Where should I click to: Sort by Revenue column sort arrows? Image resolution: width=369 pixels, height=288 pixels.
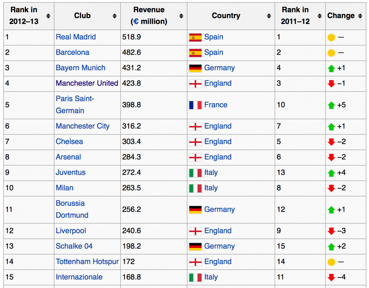(181, 16)
